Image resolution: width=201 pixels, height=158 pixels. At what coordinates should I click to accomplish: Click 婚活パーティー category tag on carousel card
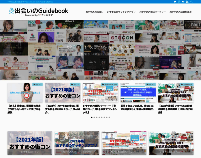point(109,85)
